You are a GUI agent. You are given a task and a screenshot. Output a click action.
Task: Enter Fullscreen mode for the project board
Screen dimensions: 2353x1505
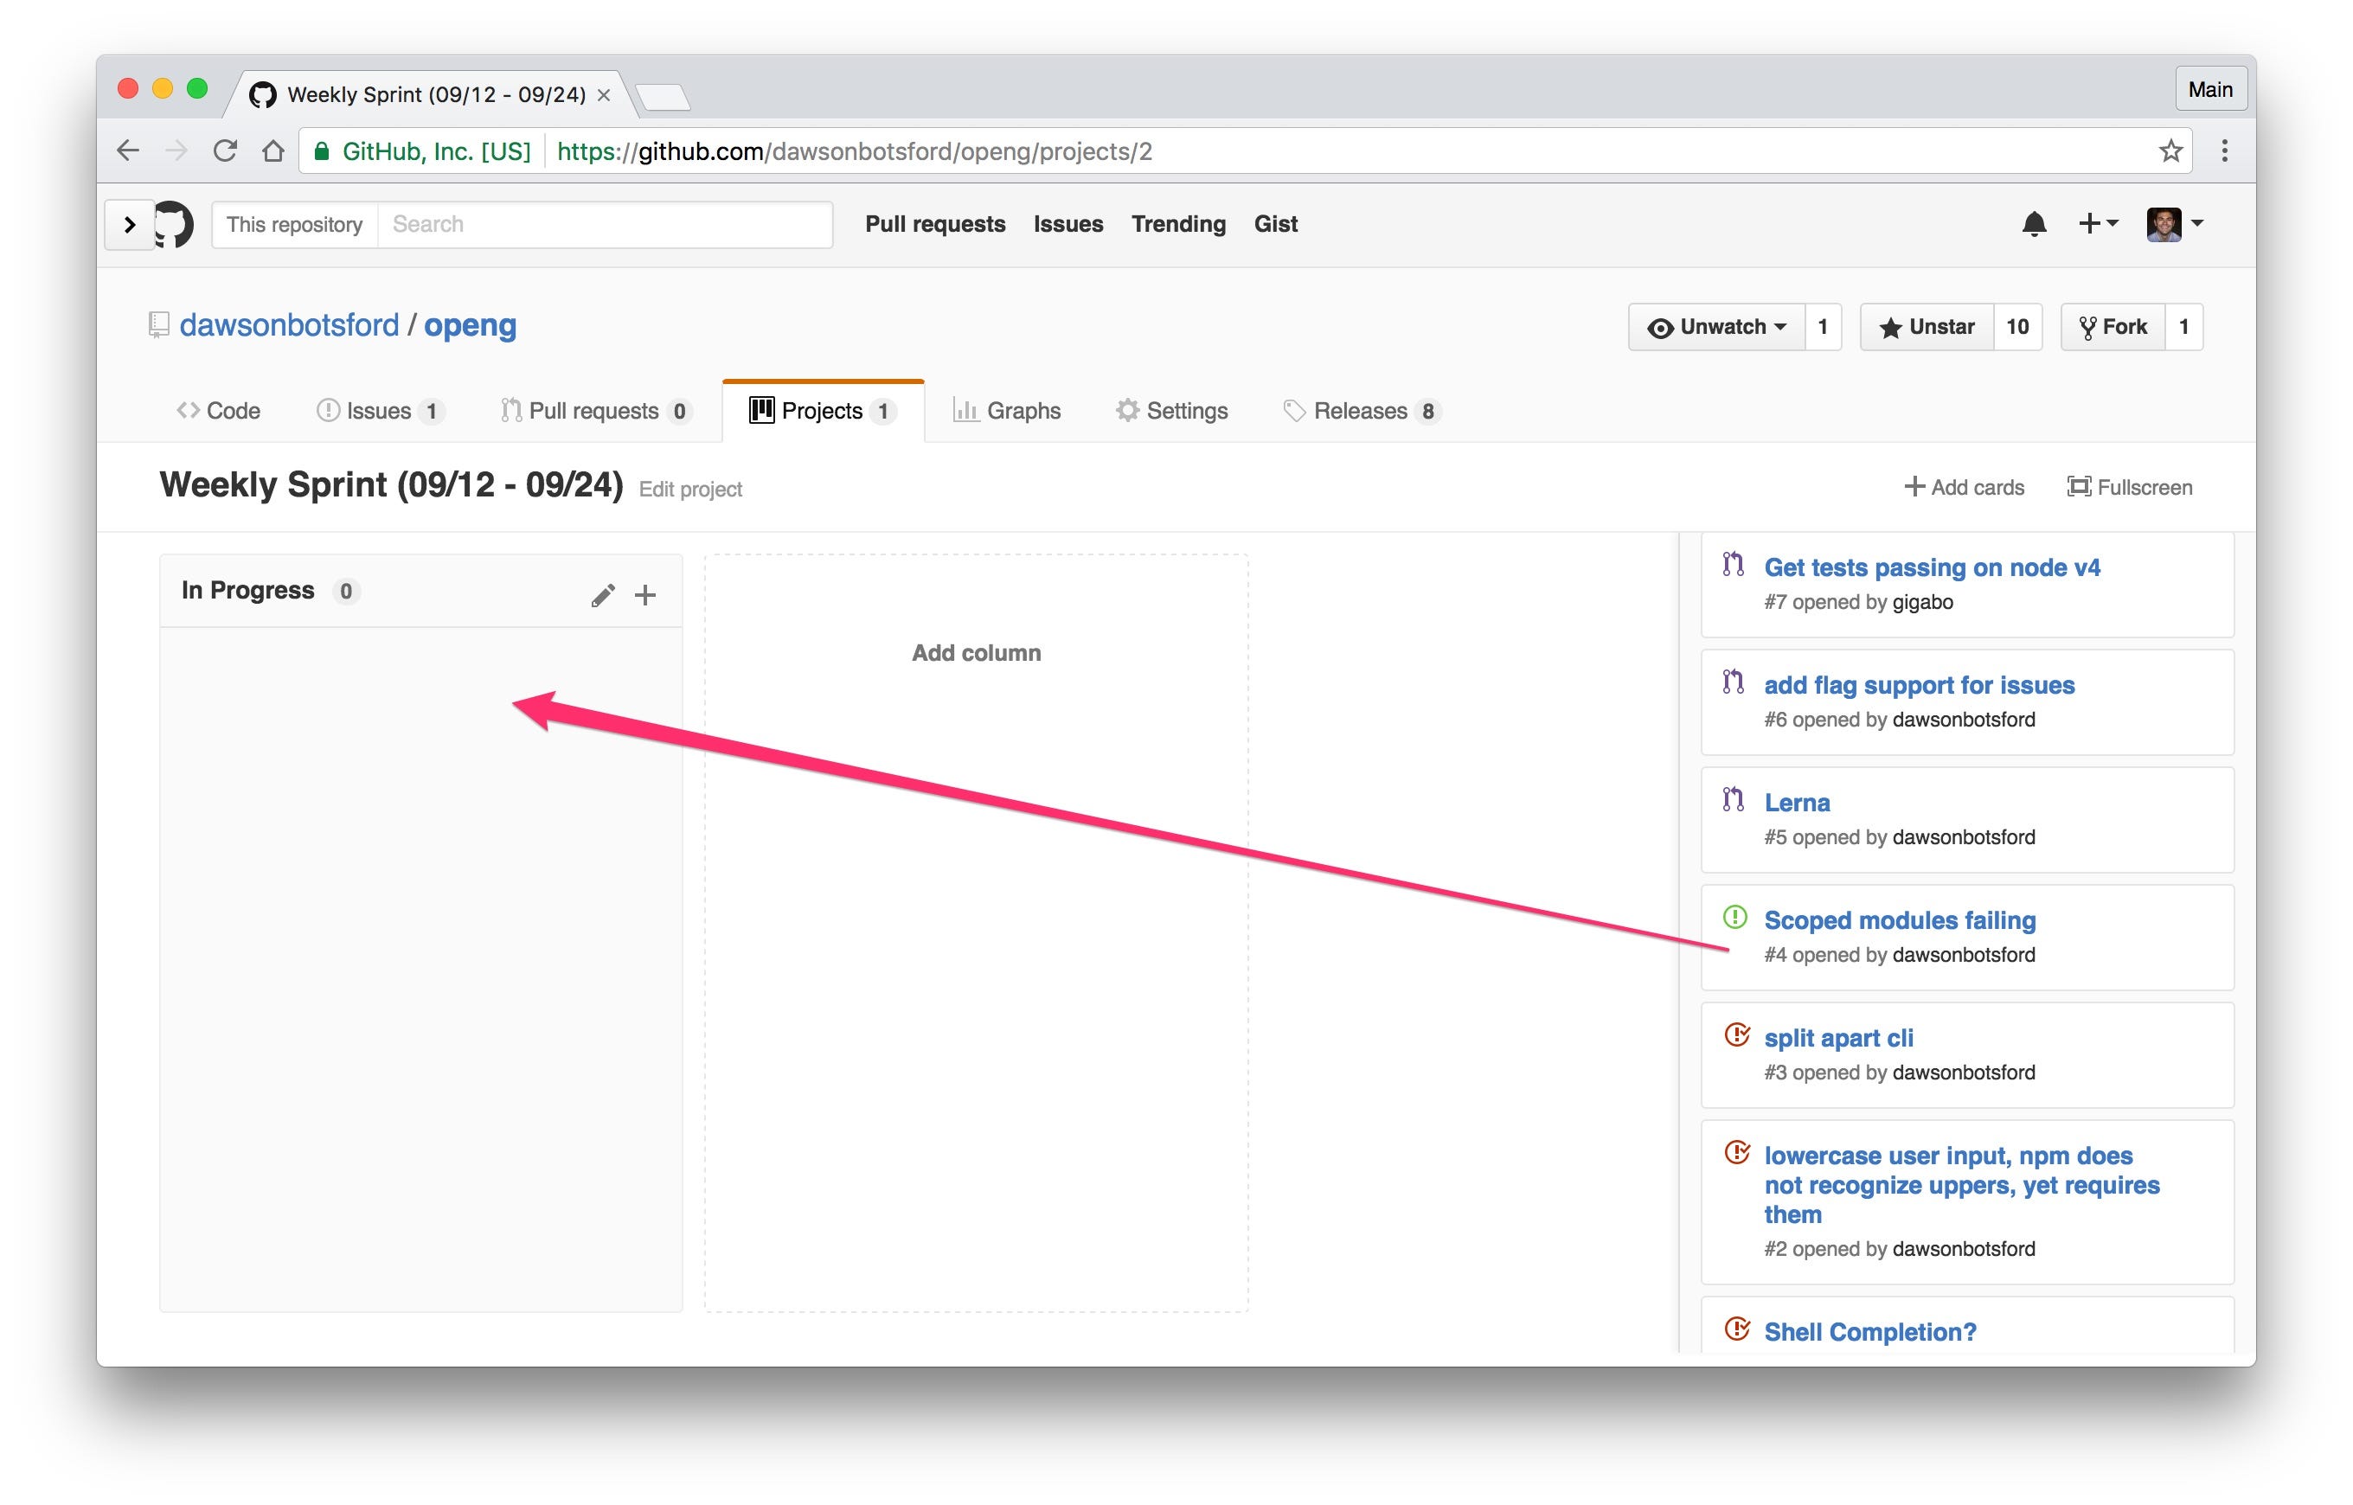pos(2128,487)
